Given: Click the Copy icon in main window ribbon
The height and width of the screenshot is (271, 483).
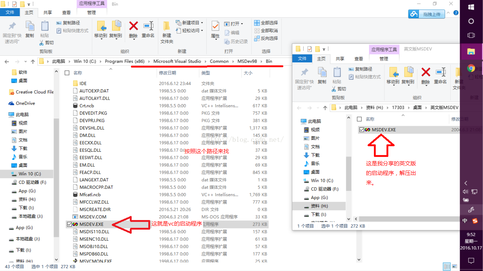Looking at the screenshot, I should point(30,26).
